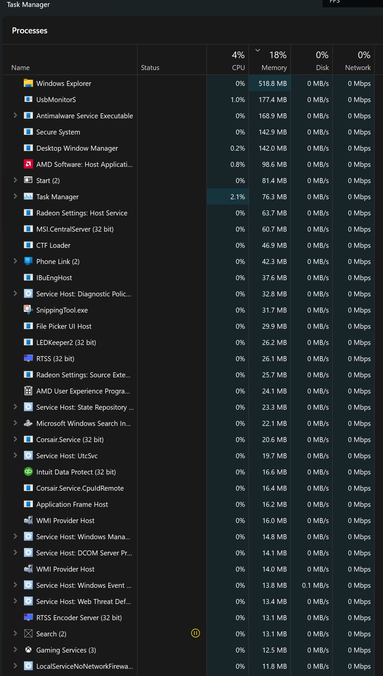Click the yellow suspended status icon for Search
Viewport: 383px width, 676px height.
[x=195, y=633]
